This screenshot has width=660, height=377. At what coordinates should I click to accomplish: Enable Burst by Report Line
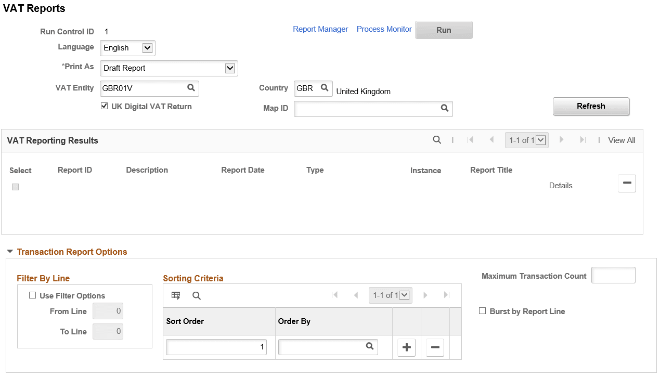(x=482, y=311)
